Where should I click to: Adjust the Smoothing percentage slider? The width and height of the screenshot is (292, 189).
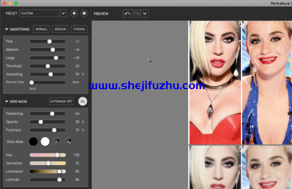[x=48, y=74]
